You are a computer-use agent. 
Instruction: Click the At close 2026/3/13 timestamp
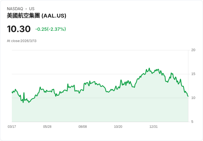pyautogui.click(x=22, y=41)
